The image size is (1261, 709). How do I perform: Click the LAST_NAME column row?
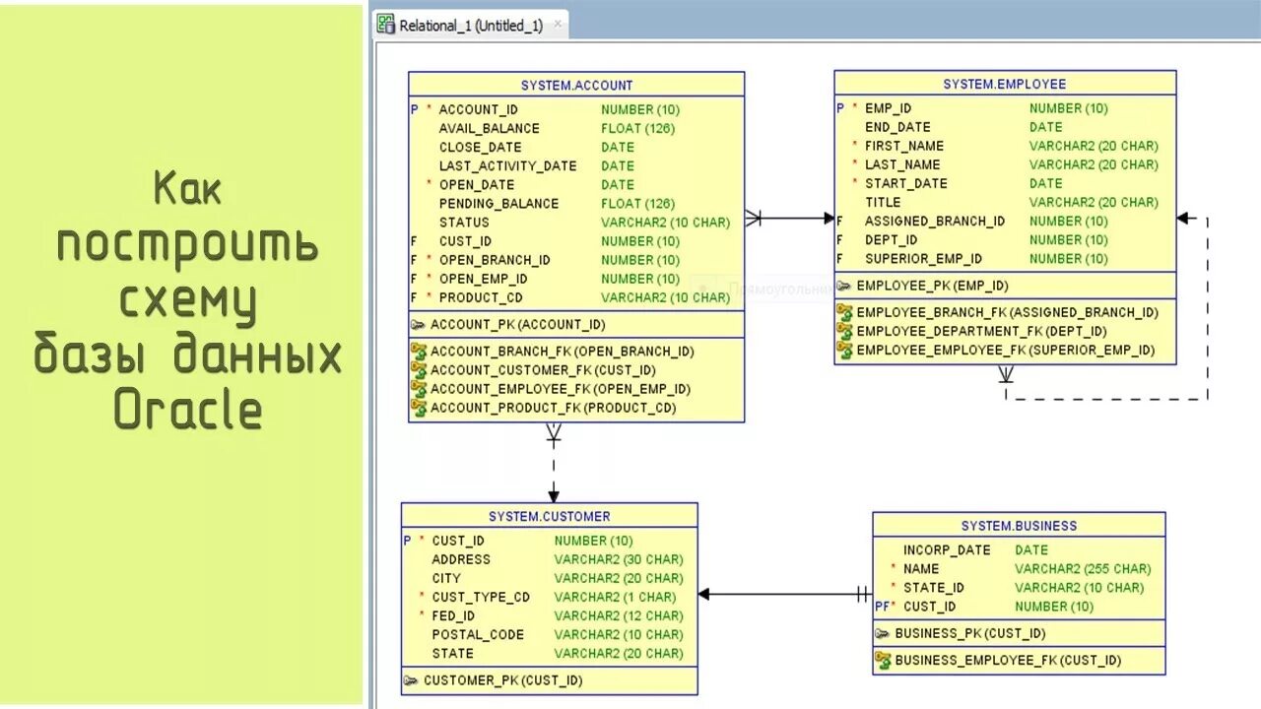1005,164
